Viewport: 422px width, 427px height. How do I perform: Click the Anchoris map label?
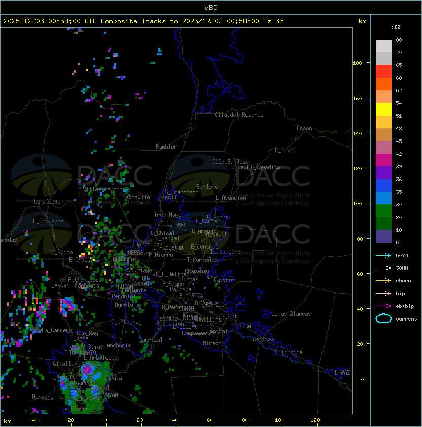click(x=119, y=345)
